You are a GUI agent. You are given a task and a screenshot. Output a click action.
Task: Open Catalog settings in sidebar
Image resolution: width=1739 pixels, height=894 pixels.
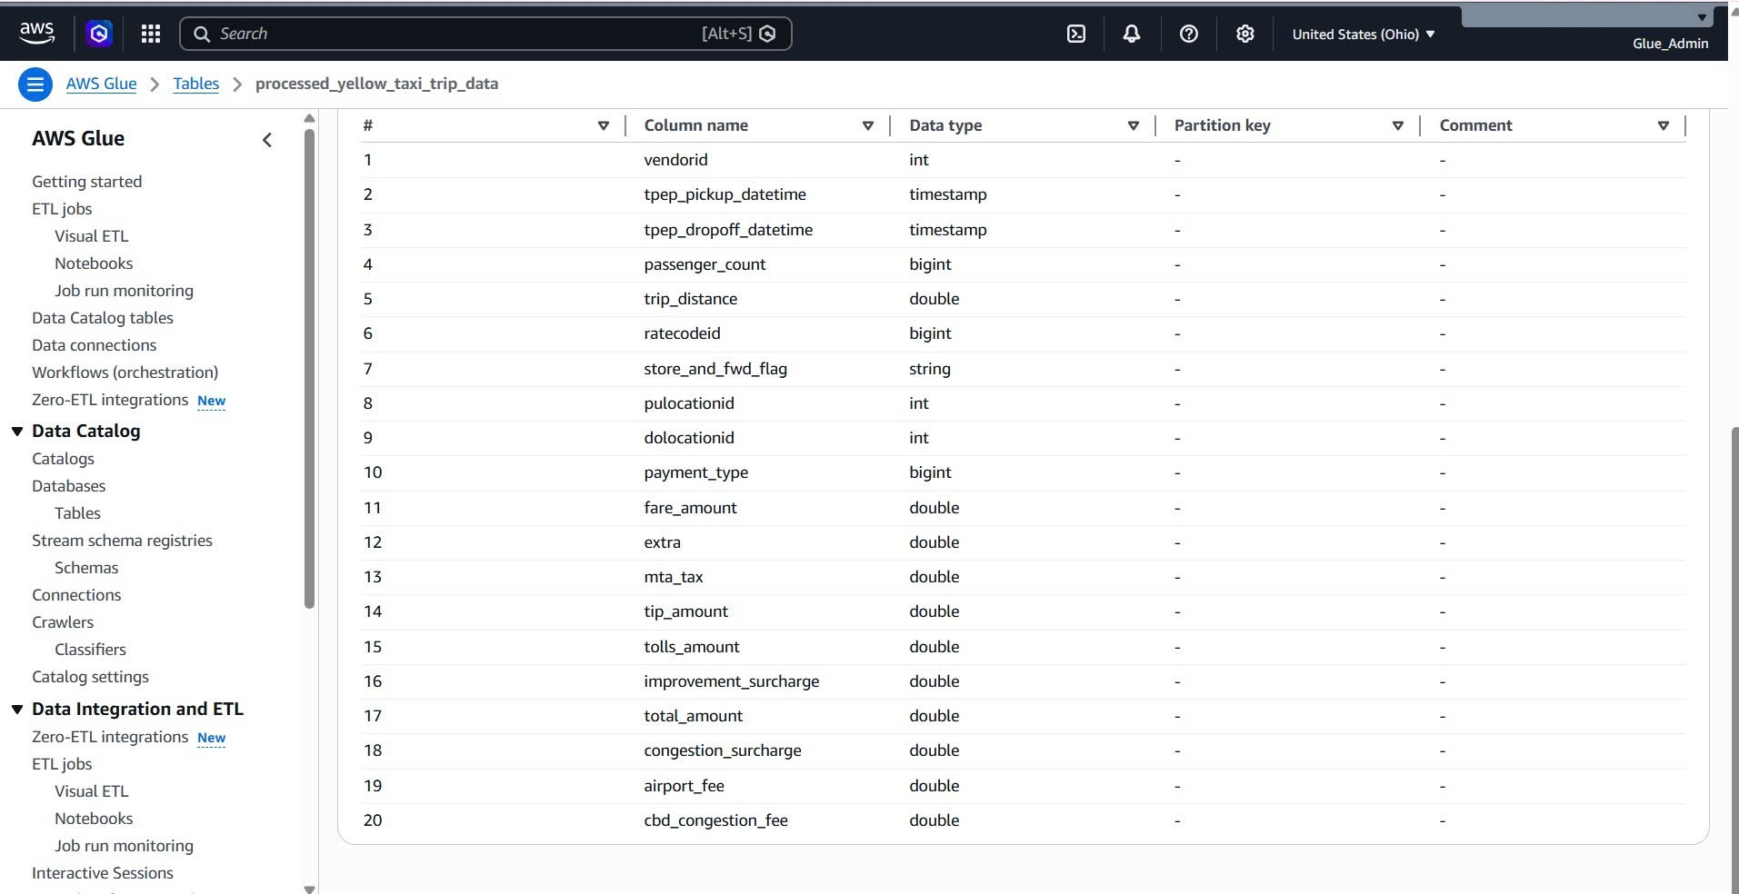[x=90, y=677]
